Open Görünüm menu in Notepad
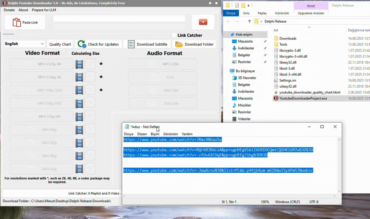This screenshot has width=370, height=219. click(x=170, y=134)
